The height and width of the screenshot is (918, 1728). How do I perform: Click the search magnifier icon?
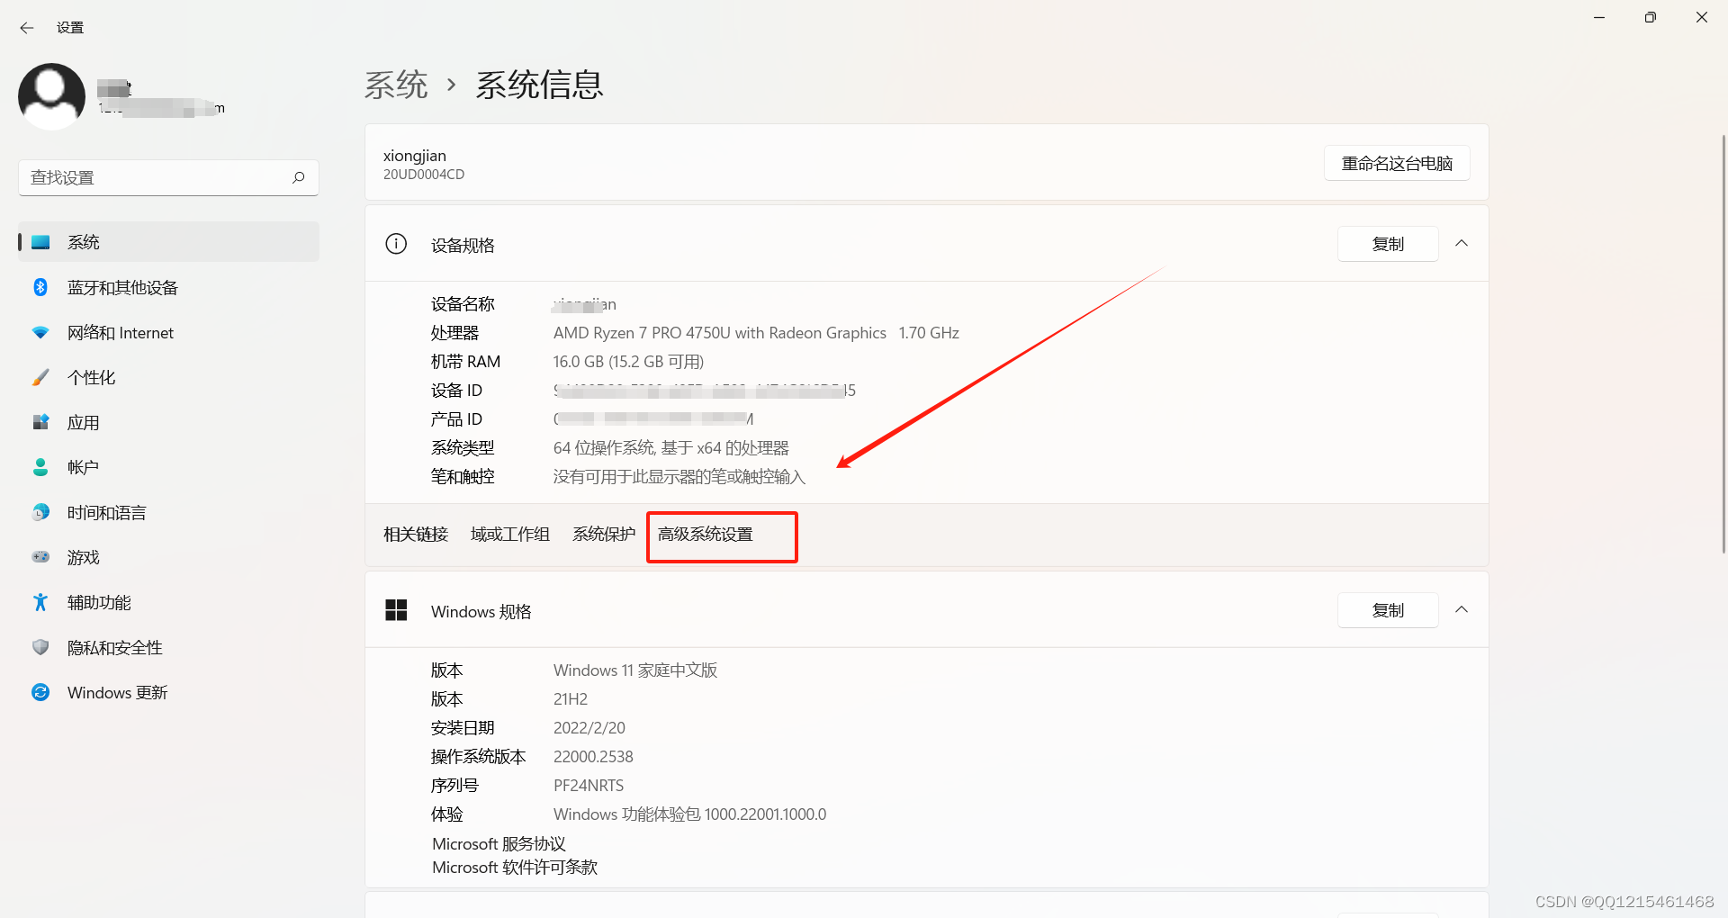coord(299,177)
